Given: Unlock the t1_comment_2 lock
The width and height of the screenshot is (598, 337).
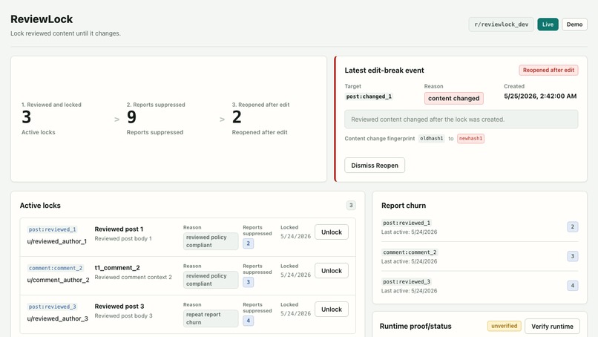Looking at the screenshot, I should (x=332, y=271).
